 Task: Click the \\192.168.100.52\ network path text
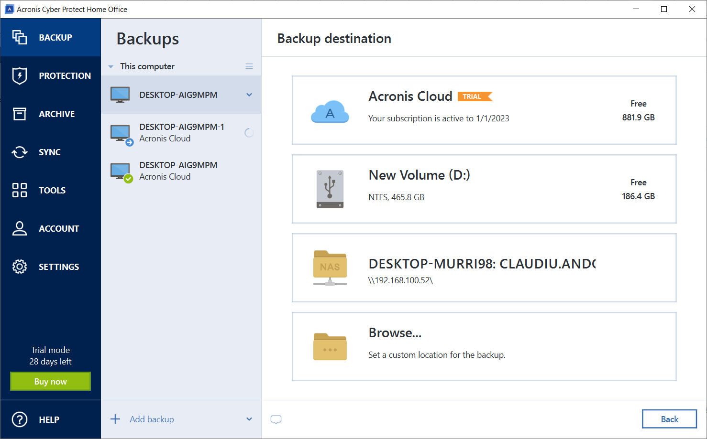[400, 280]
